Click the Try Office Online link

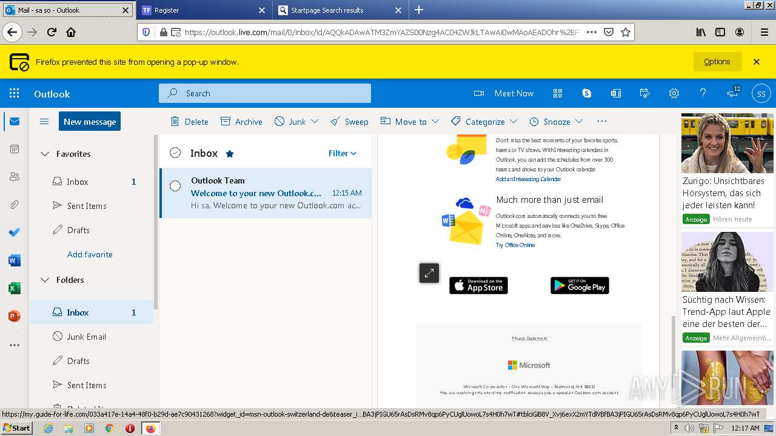pyautogui.click(x=515, y=245)
